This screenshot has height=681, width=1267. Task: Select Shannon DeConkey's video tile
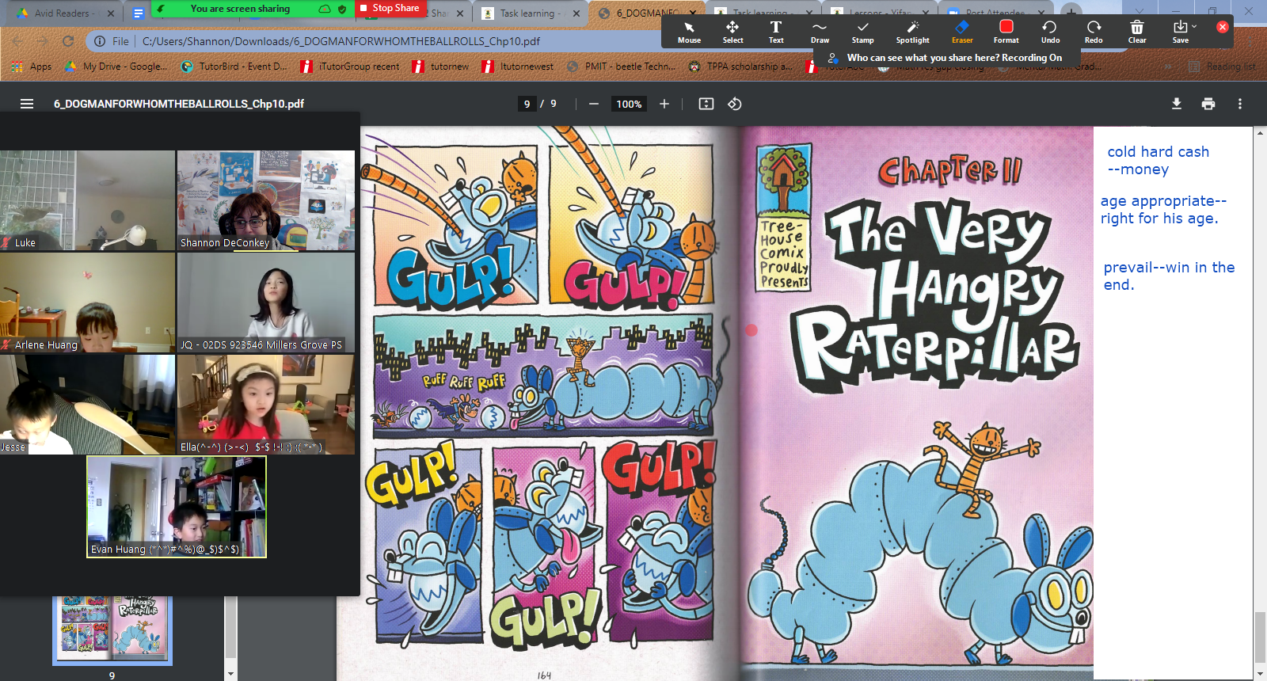point(266,200)
